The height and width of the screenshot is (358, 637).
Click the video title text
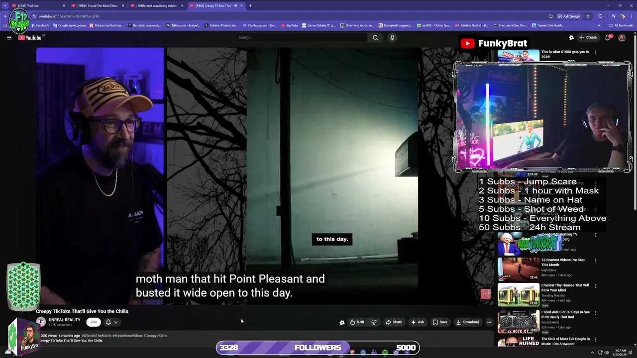pos(82,311)
